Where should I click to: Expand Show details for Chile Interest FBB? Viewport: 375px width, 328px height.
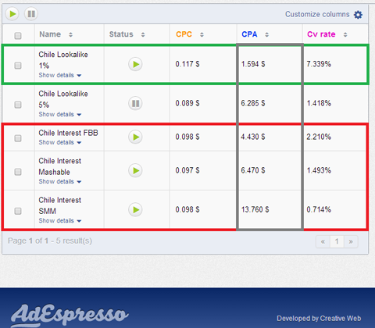pos(60,142)
